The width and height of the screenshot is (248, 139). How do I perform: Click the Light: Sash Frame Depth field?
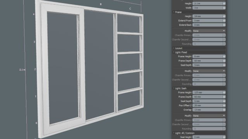click(209, 97)
